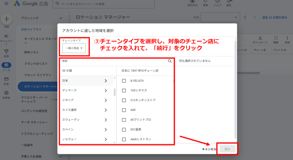Click the キャンセル button
293x160 pixels.
click(x=209, y=149)
